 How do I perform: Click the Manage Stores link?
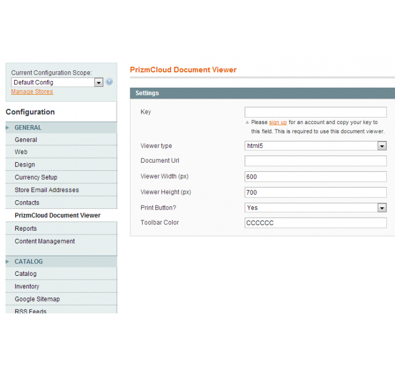32,91
